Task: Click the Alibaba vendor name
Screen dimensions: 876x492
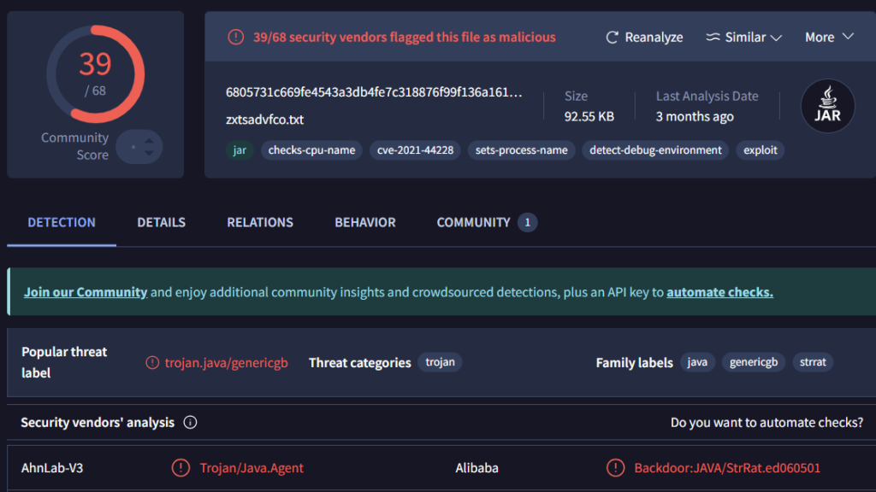Action: coord(476,467)
